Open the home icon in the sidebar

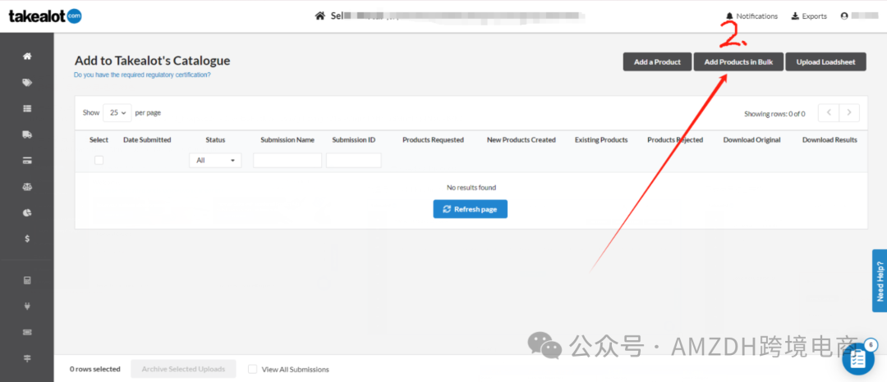click(x=26, y=57)
